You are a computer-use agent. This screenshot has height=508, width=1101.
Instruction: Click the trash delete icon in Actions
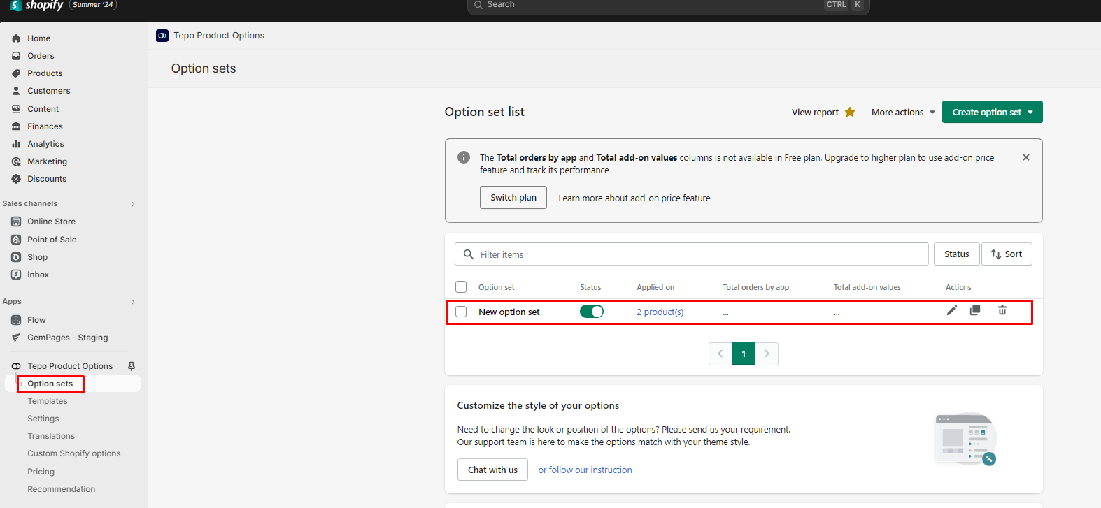[1002, 311]
